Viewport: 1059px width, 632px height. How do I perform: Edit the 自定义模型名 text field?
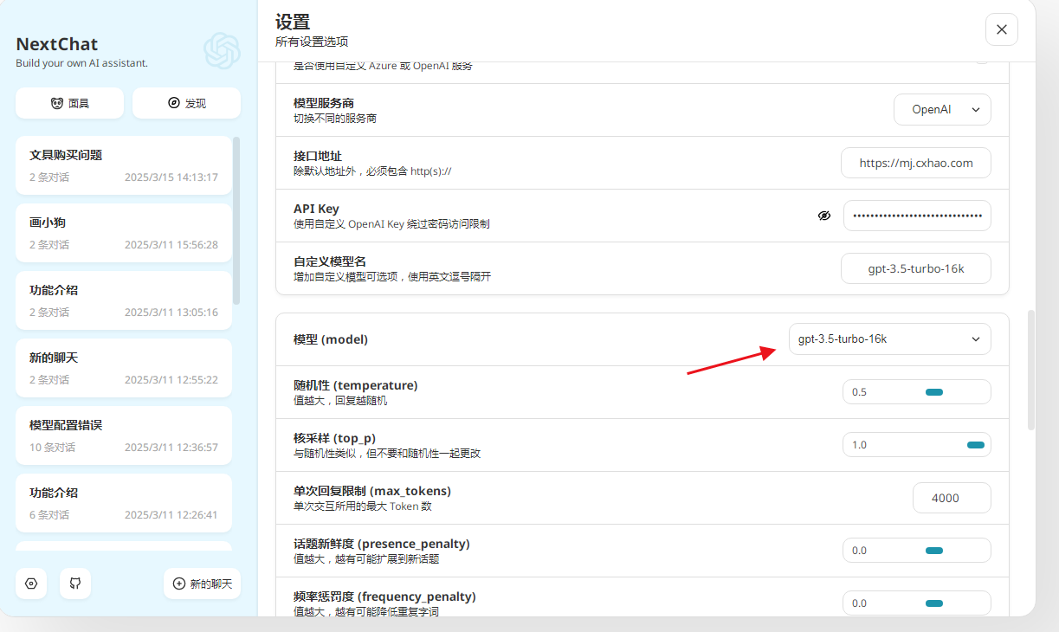[915, 268]
